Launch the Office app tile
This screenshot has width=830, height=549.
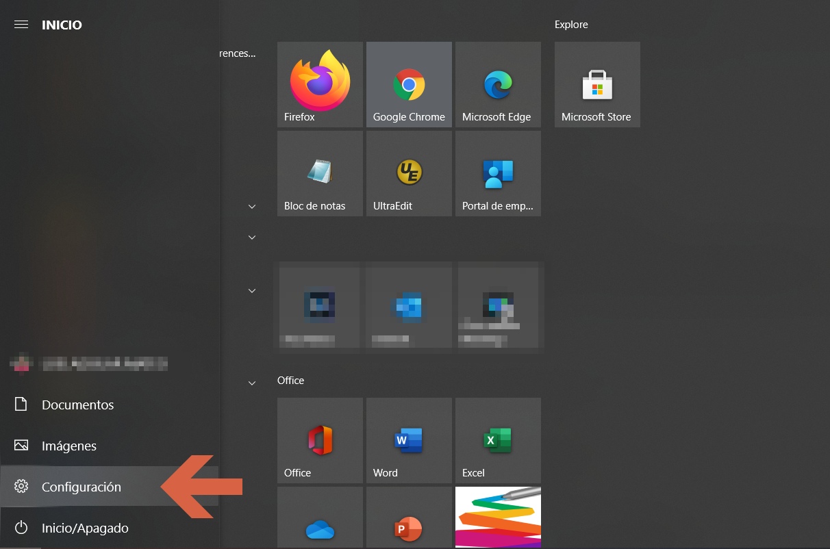click(x=320, y=440)
